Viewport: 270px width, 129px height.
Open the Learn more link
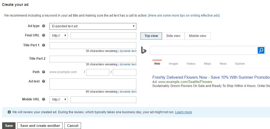click(183, 112)
